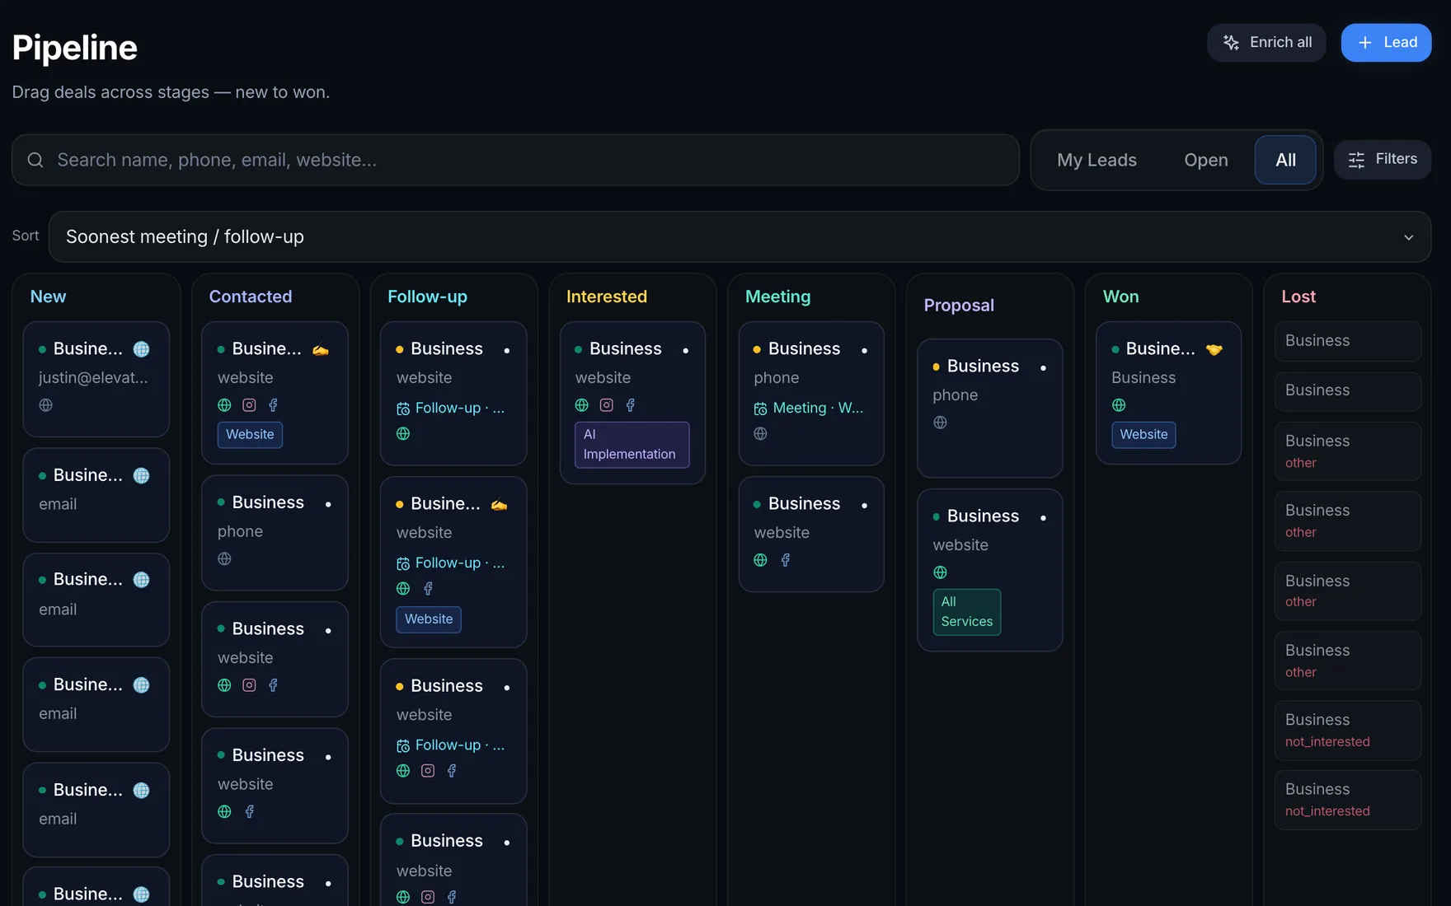Click the Contacted column header
This screenshot has width=1451, height=906.
251,297
